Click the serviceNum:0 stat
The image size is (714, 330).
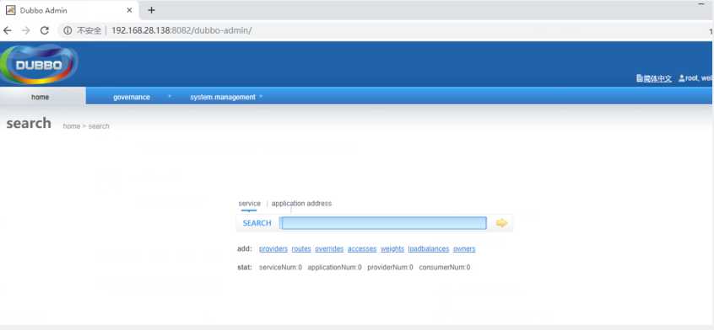280,268
